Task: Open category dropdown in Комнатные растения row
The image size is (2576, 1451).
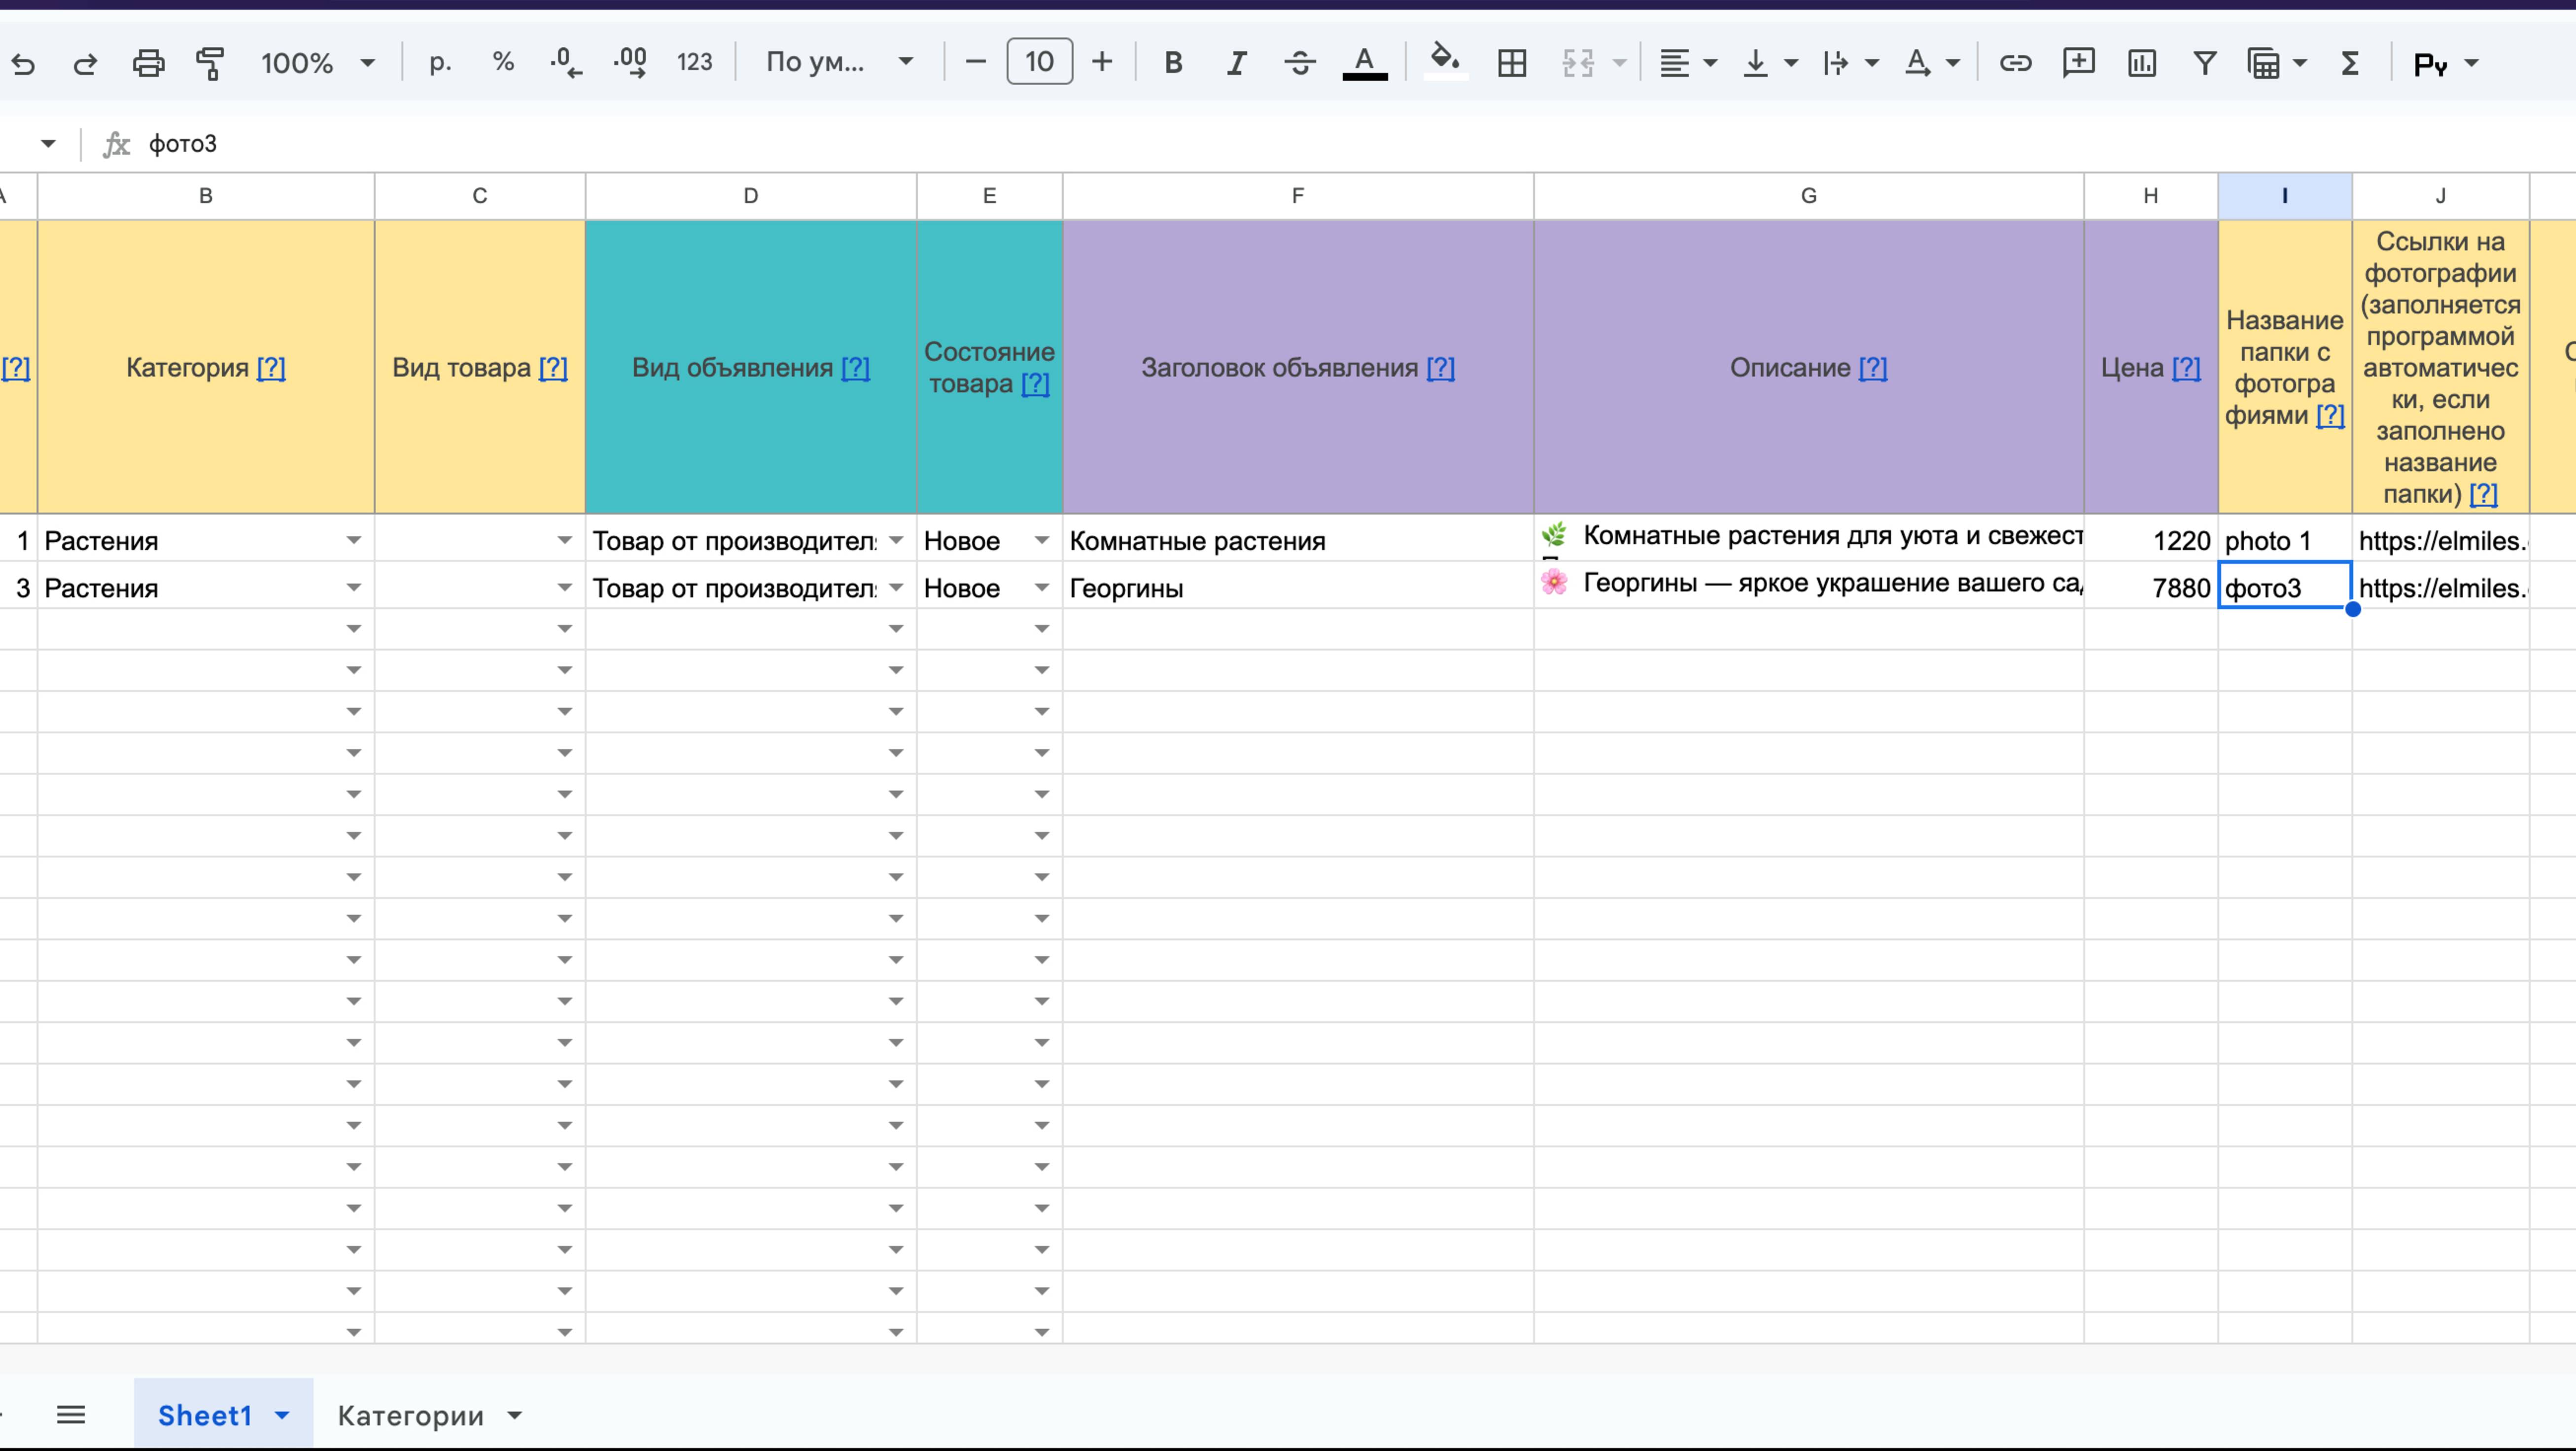Action: click(354, 541)
